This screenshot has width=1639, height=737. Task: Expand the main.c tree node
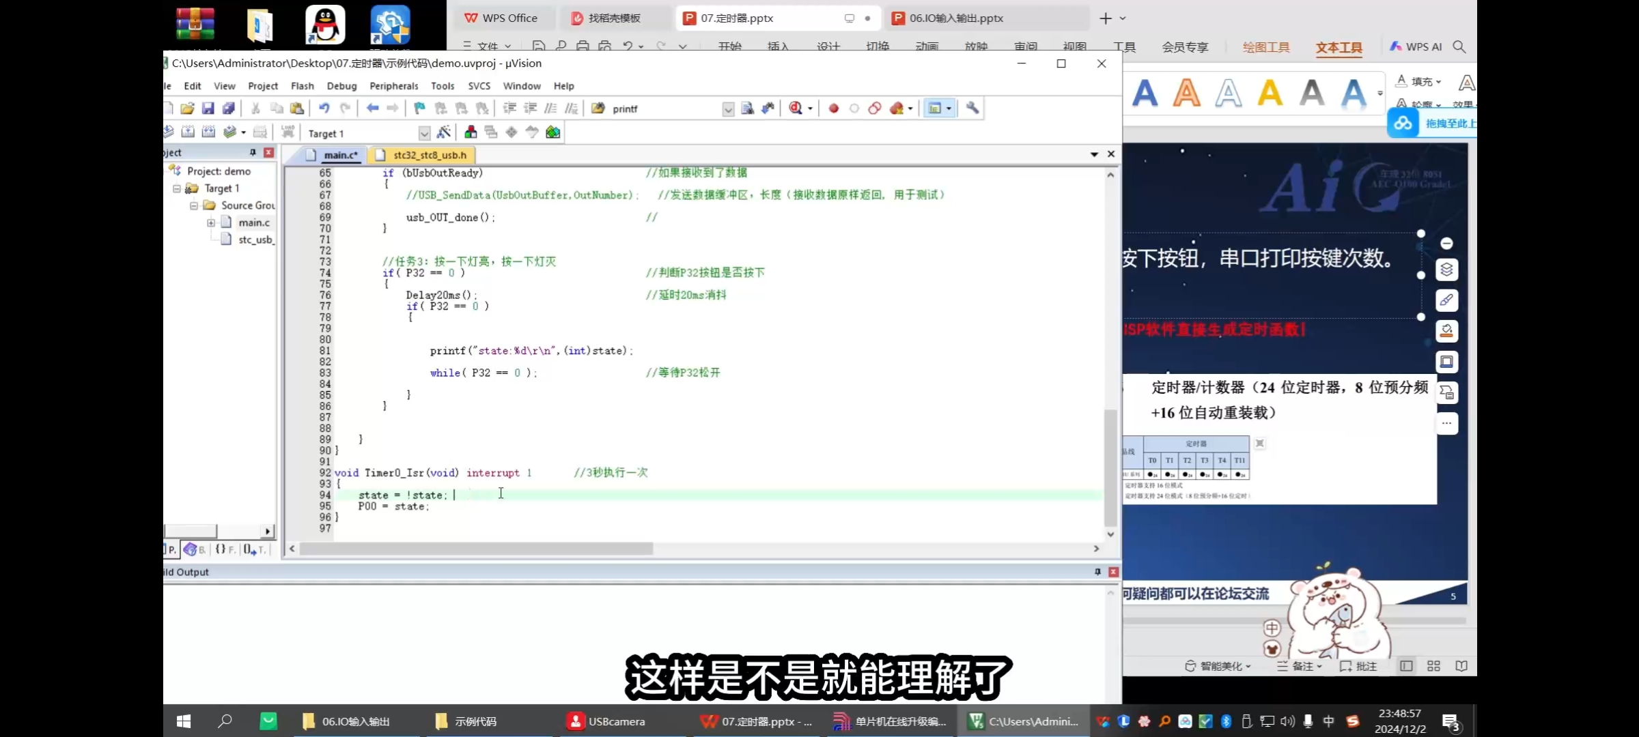[211, 222]
